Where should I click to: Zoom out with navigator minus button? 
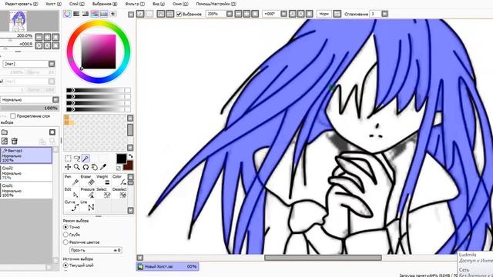click(39, 37)
